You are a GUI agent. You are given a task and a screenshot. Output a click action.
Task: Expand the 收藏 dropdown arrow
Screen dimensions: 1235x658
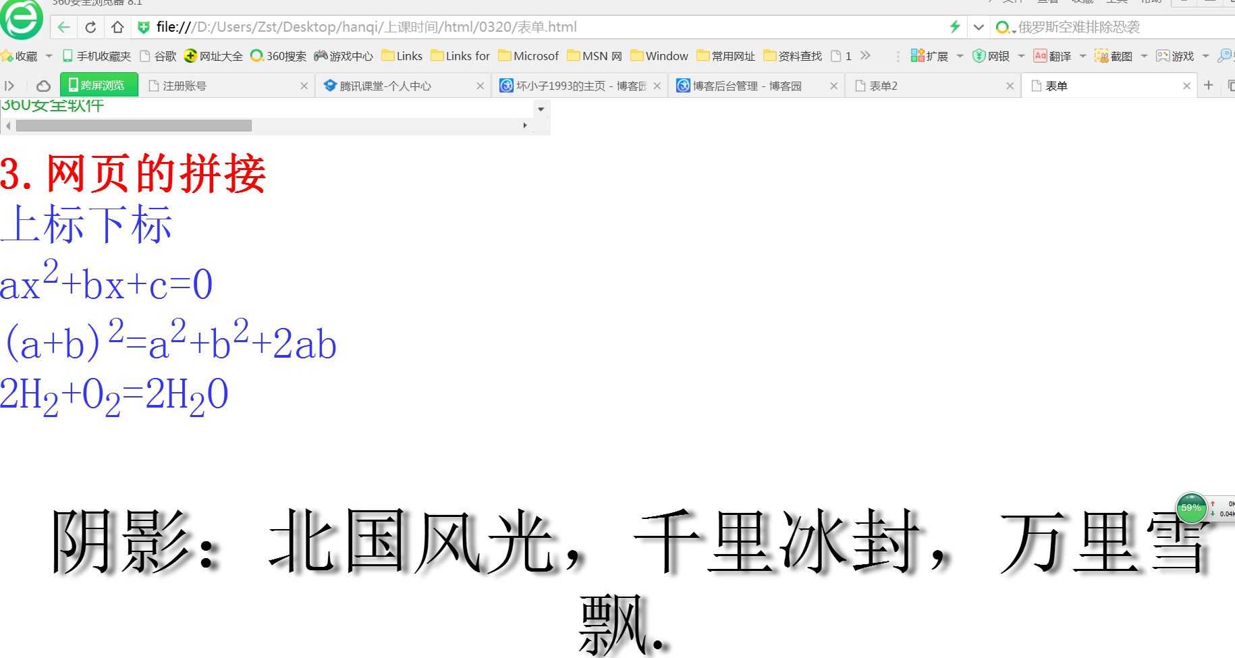pos(49,56)
